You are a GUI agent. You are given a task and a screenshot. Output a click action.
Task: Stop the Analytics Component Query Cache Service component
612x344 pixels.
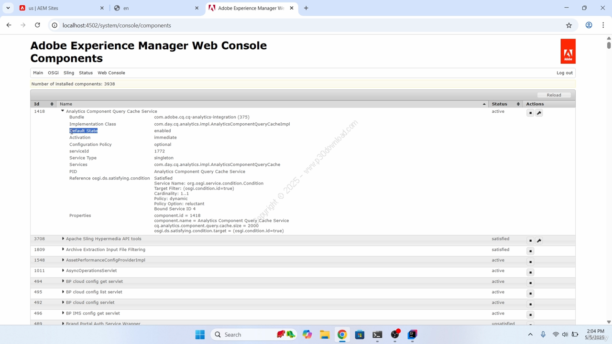pos(530,113)
